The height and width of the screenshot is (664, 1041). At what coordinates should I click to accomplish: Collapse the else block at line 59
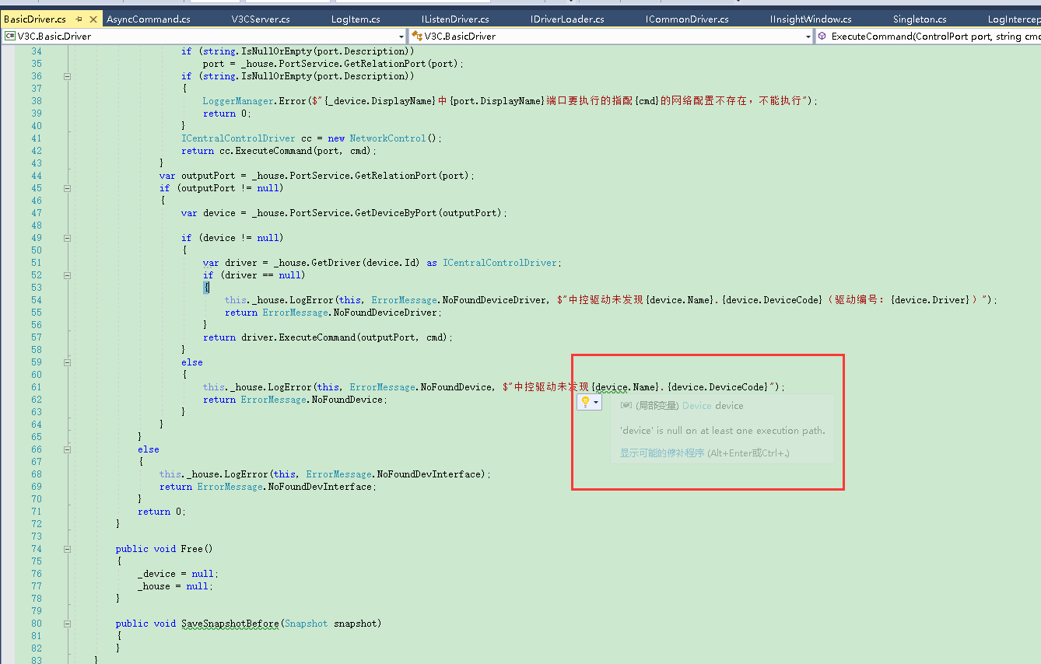(x=67, y=362)
